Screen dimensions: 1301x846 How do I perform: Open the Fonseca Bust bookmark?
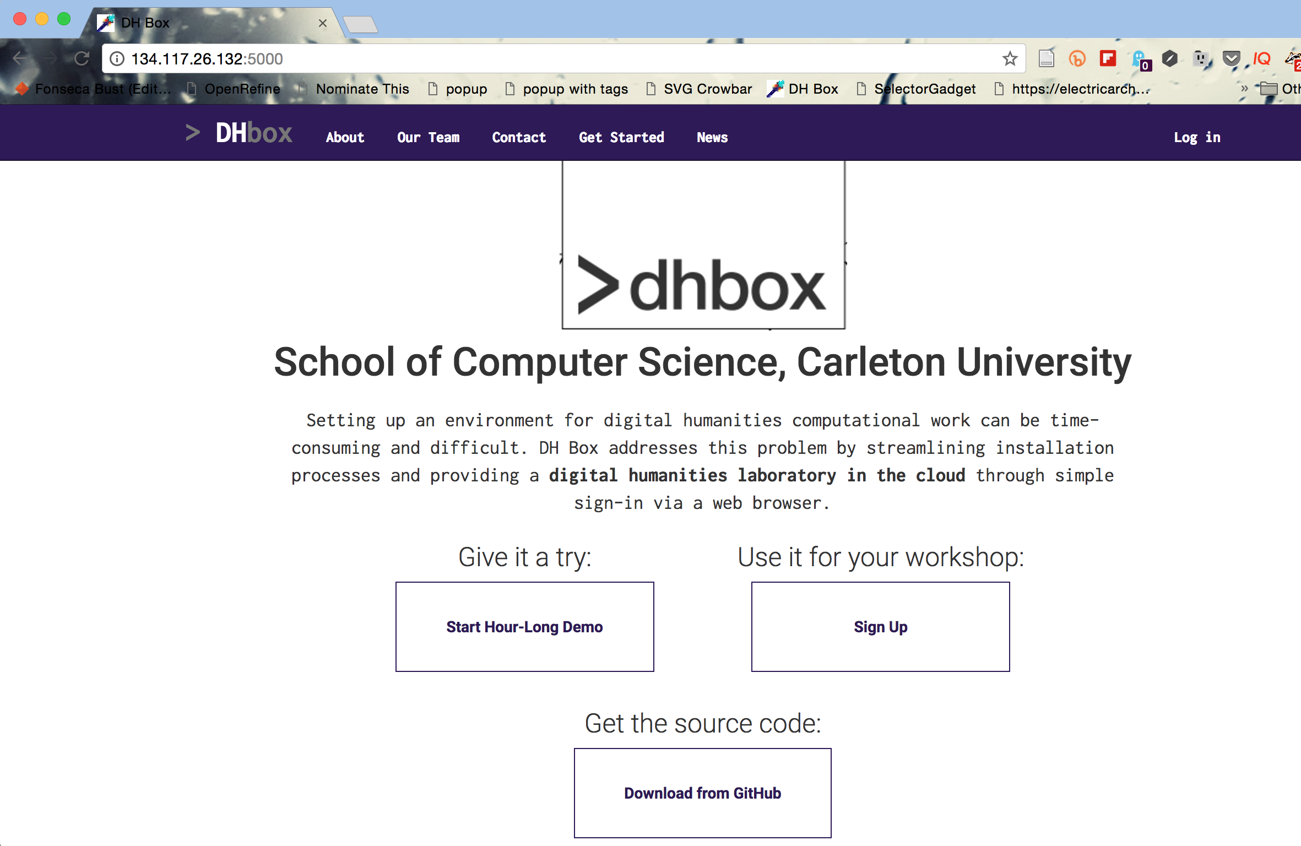[94, 89]
